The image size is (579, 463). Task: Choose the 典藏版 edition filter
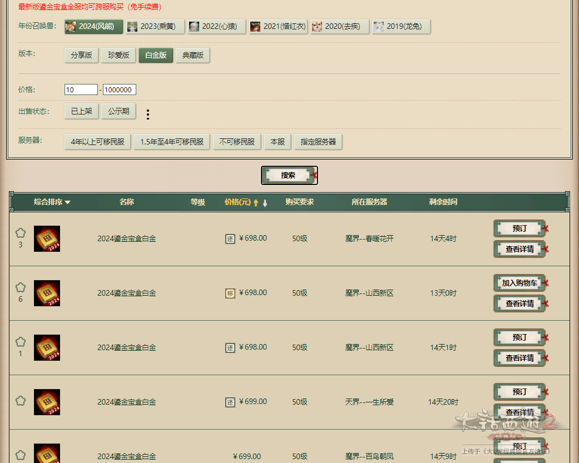[x=192, y=55]
